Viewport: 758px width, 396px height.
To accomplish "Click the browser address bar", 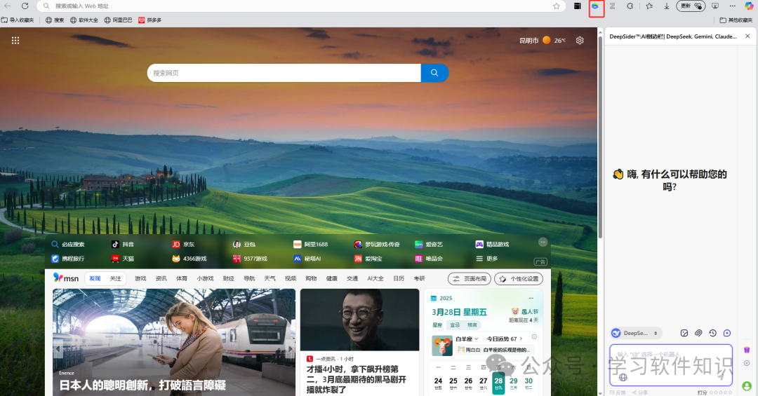I will click(x=300, y=6).
